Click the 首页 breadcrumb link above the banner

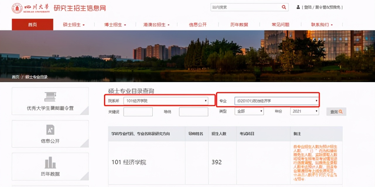point(16,77)
